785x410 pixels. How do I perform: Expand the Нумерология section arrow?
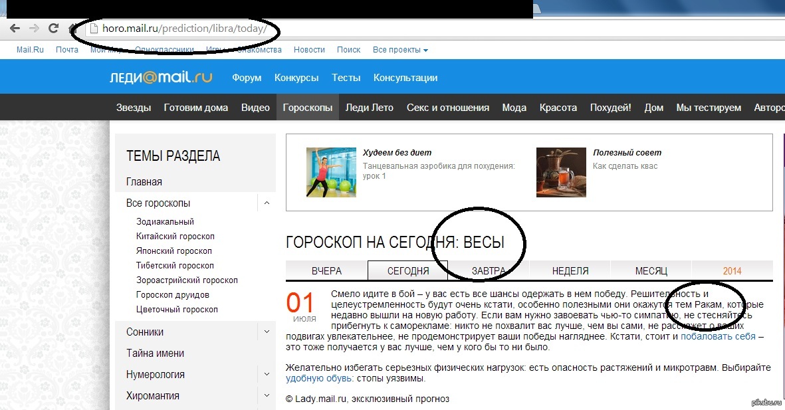click(267, 374)
